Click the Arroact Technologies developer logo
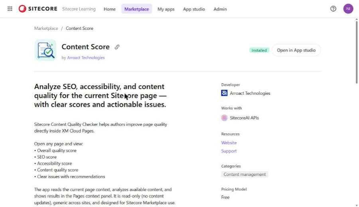This screenshot has height=207, width=359. coord(224,93)
